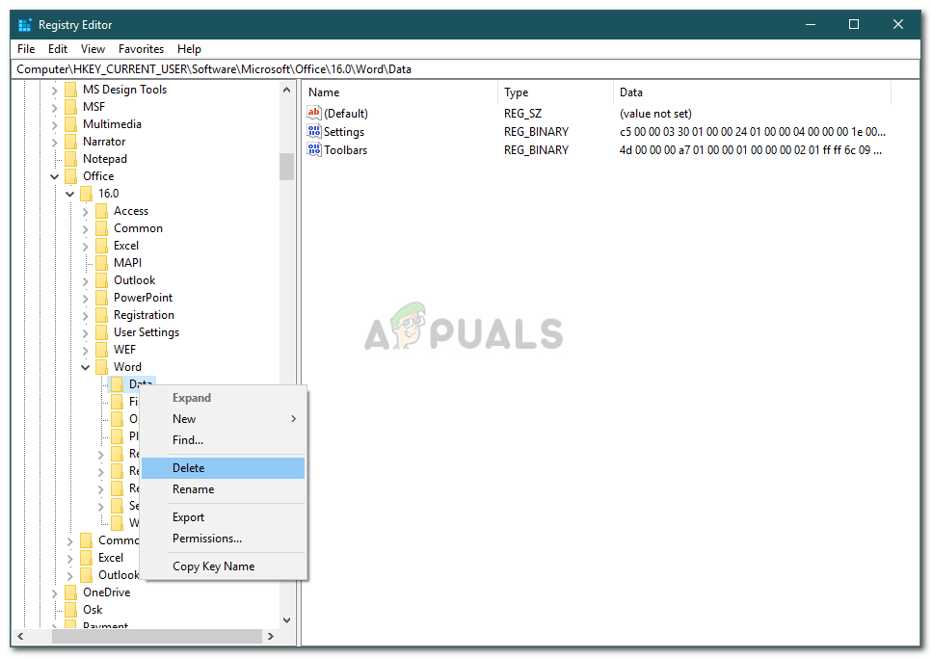
Task: Click the Type column header
Action: [x=554, y=92]
